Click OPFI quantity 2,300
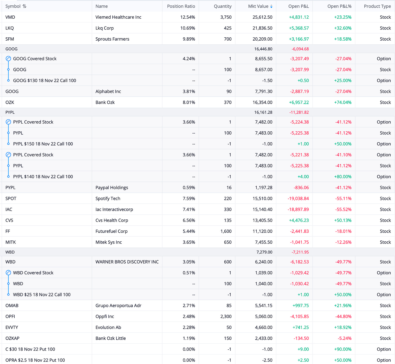The height and width of the screenshot is (364, 395). pos(226,316)
